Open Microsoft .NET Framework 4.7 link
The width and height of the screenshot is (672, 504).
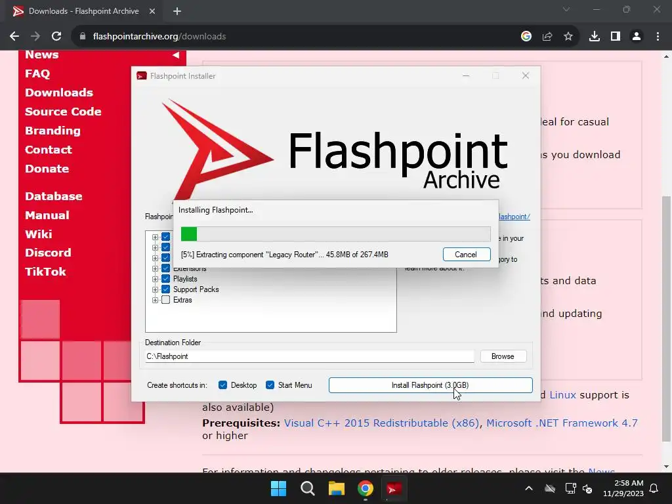(562, 423)
